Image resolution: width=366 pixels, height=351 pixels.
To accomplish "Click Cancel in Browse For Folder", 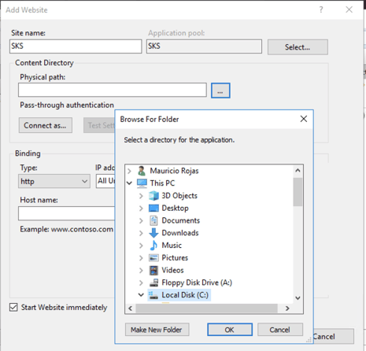I will pos(280,330).
